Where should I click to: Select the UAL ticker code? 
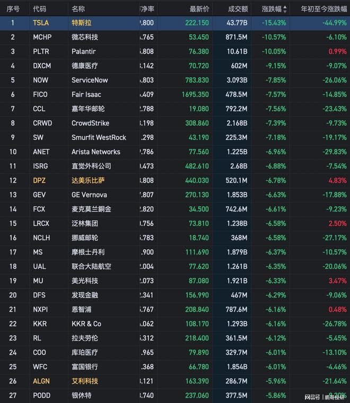[40, 267]
